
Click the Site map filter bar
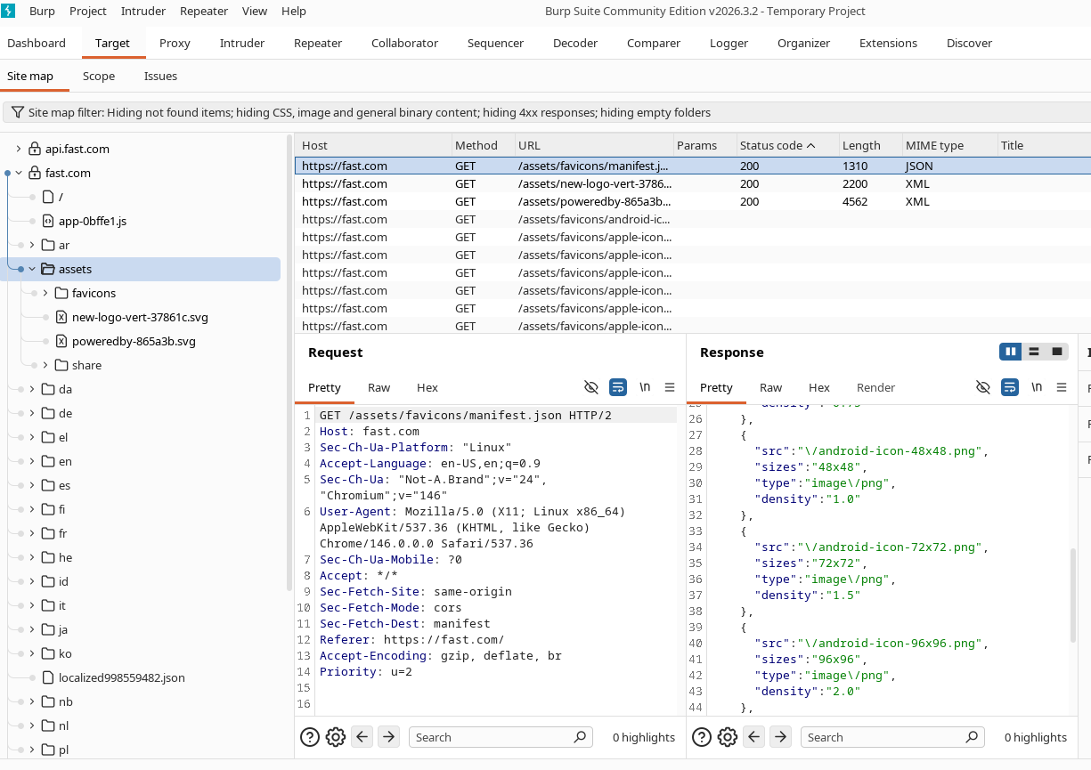pyautogui.click(x=547, y=113)
